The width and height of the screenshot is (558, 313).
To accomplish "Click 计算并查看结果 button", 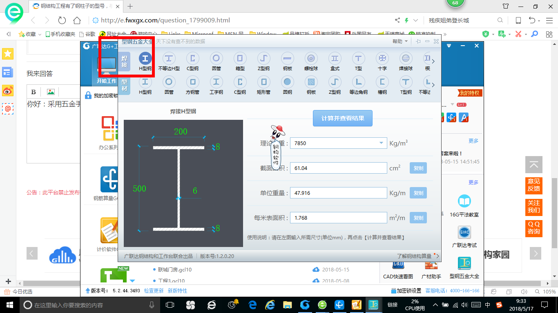I will (x=343, y=118).
